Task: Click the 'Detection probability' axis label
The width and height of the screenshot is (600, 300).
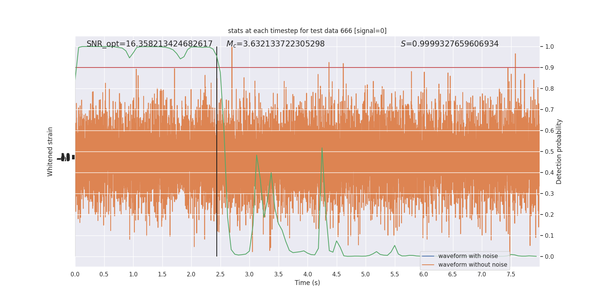Action: click(559, 151)
